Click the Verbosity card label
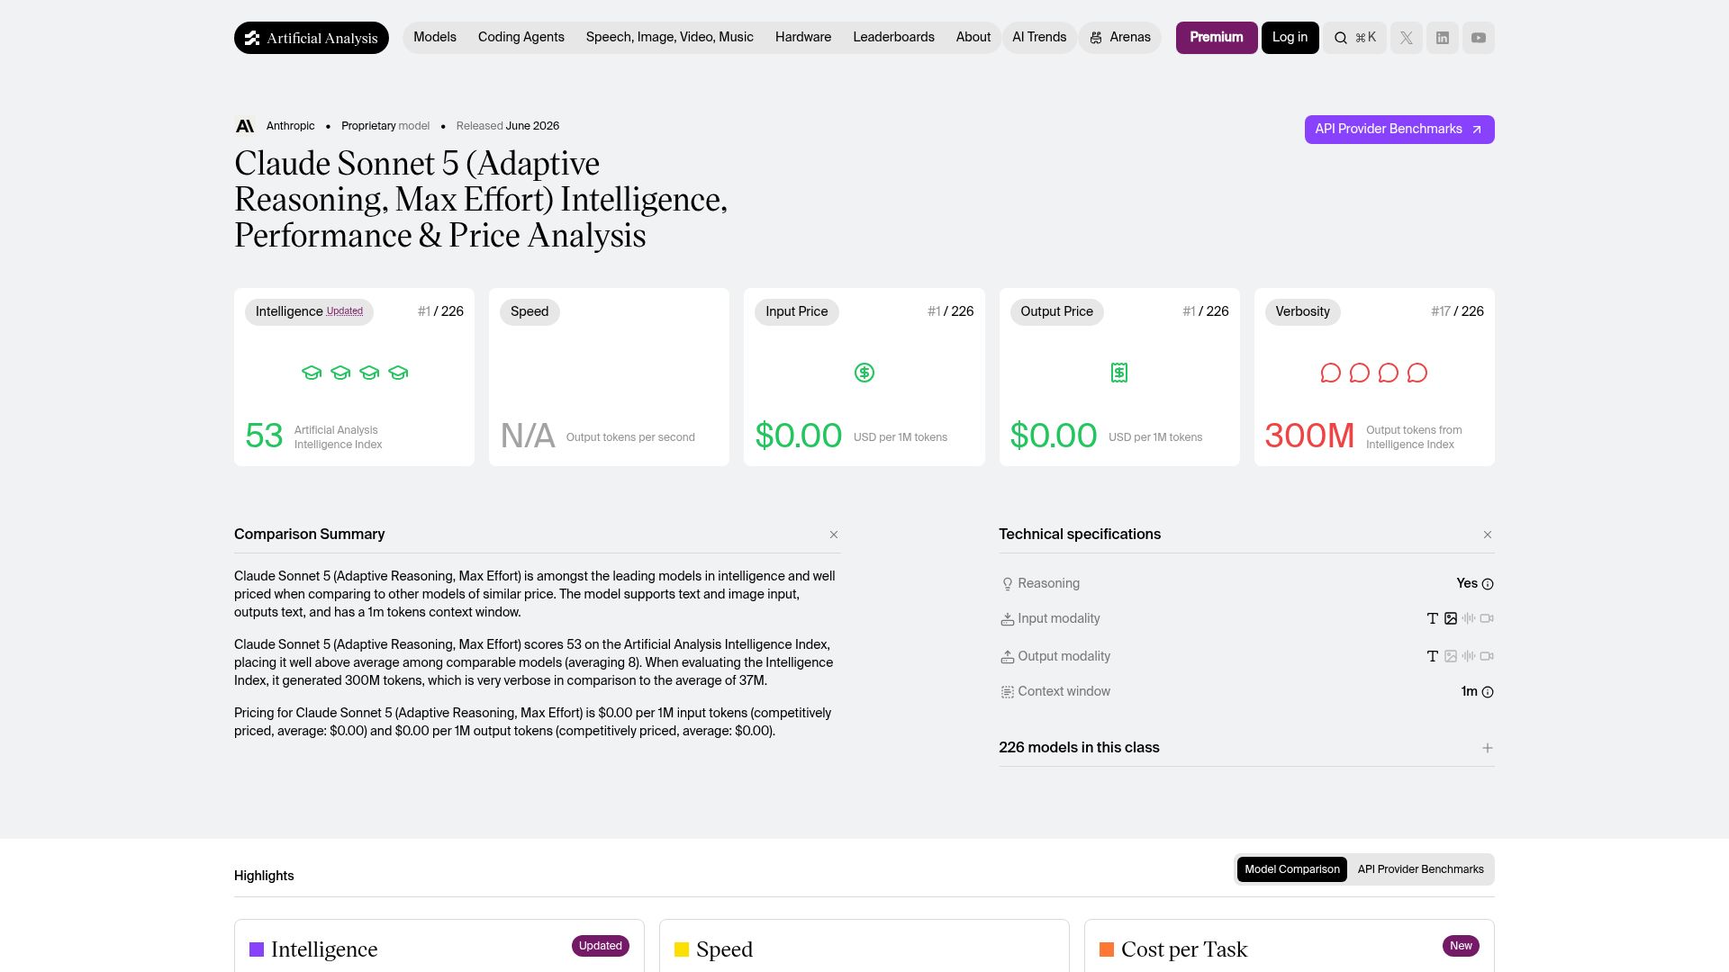1729x972 pixels. (x=1302, y=311)
